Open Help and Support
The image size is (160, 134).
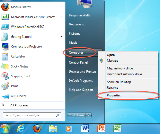point(81,90)
